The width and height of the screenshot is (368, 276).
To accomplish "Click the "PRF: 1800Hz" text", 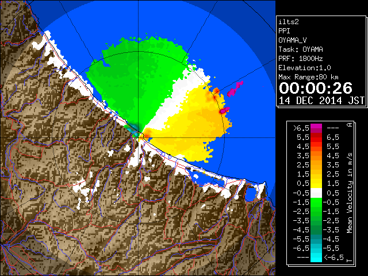I will 301,59.
